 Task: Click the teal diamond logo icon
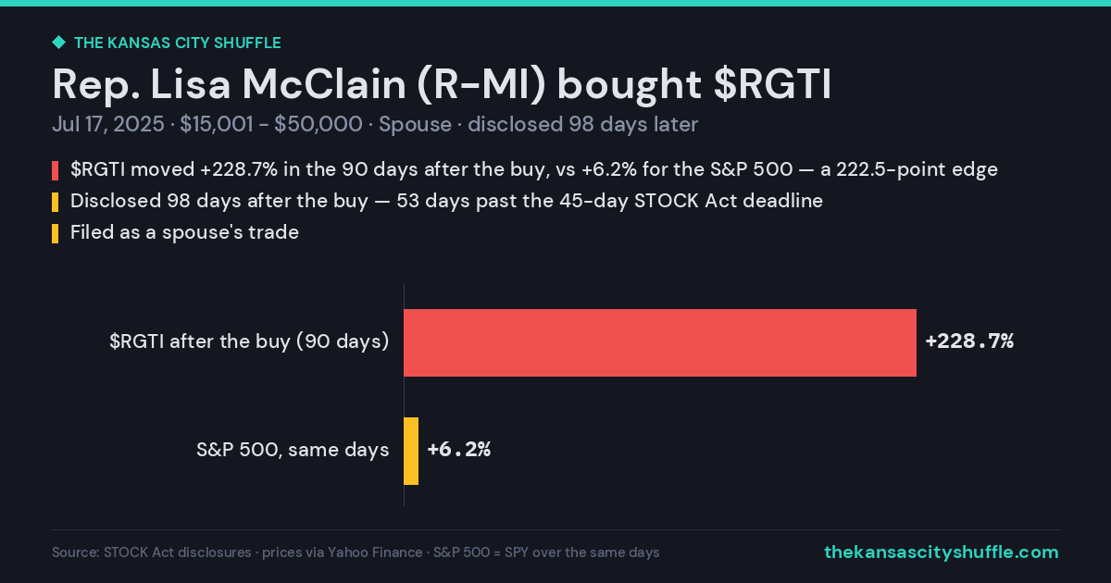pyautogui.click(x=58, y=43)
